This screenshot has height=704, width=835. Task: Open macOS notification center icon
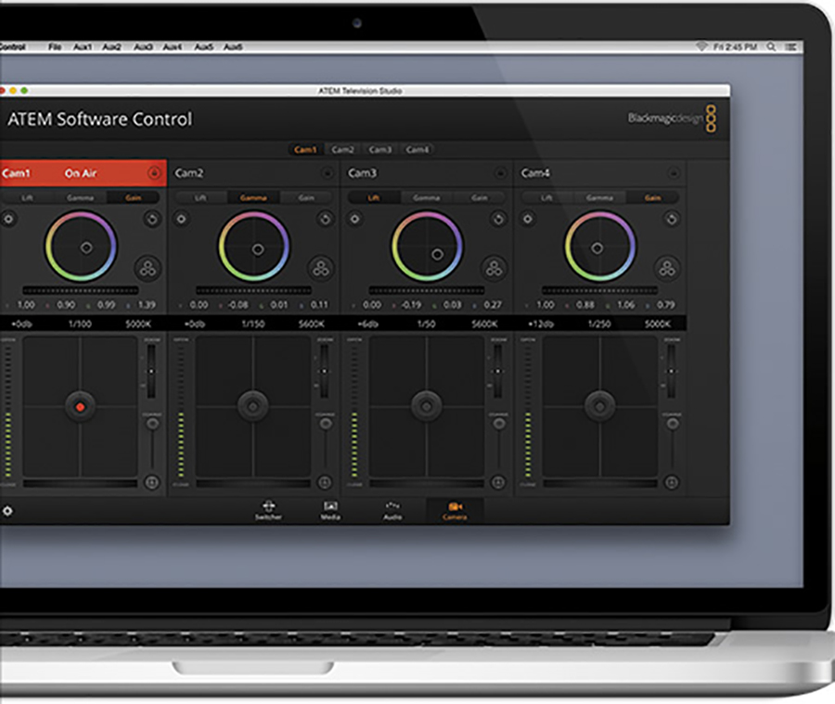(790, 47)
